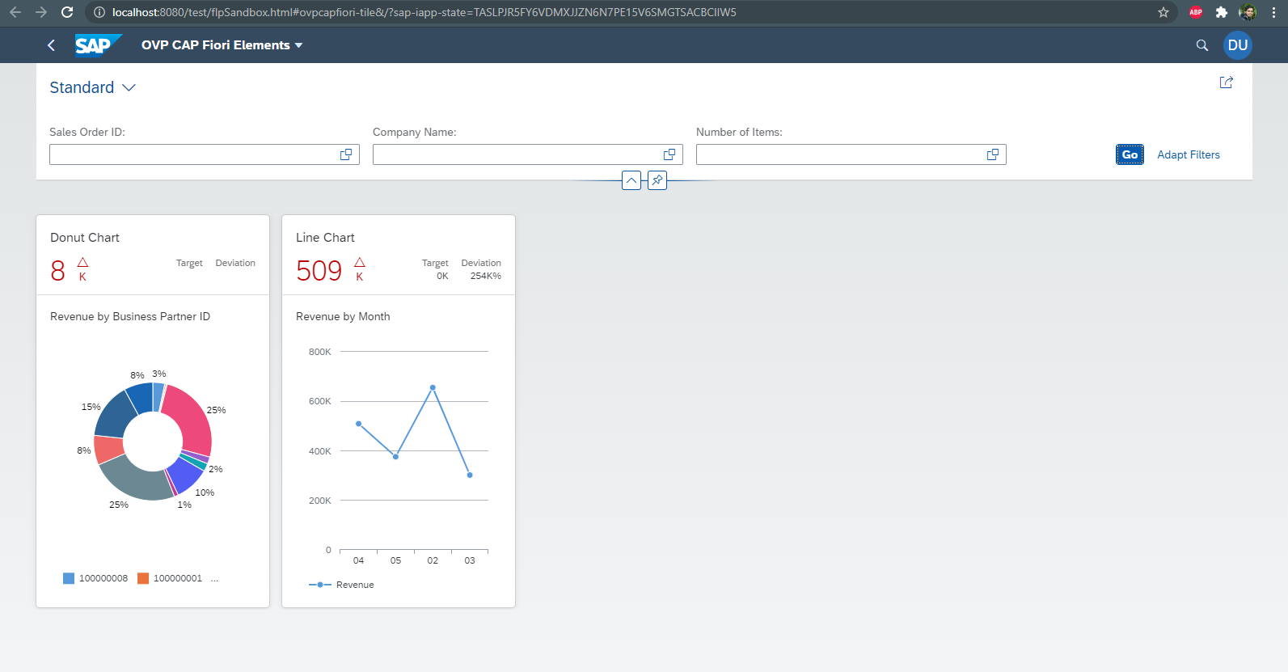This screenshot has height=672, width=1288.
Task: Open value help for Sales Order ID
Action: 346,154
